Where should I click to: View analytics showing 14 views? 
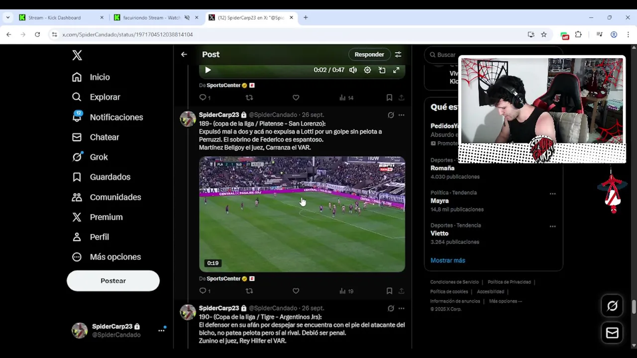click(x=346, y=98)
